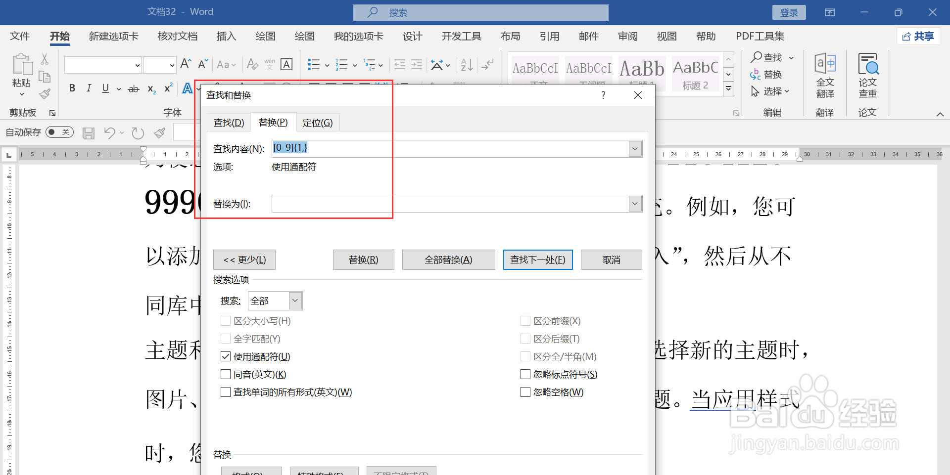Open the 搜索 direction dropdown
The image size is (950, 475).
pos(295,301)
